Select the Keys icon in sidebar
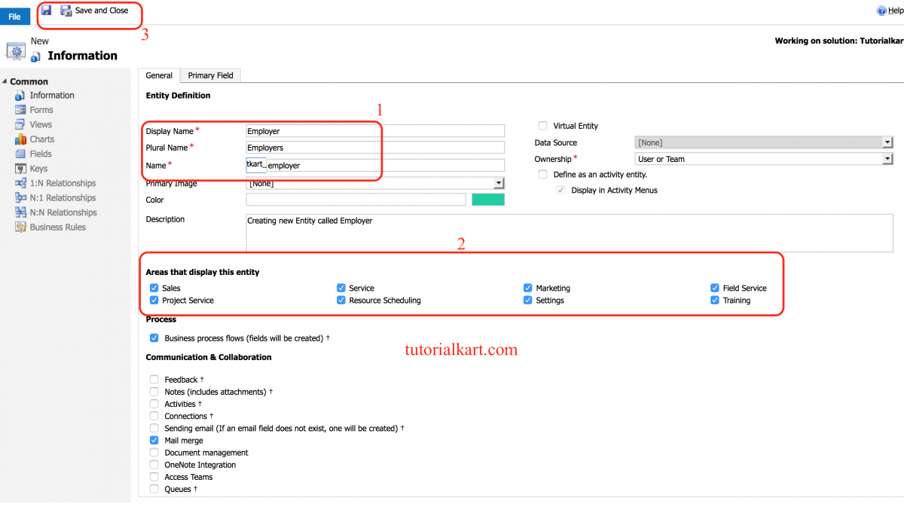Image resolution: width=904 pixels, height=507 pixels. pos(20,169)
